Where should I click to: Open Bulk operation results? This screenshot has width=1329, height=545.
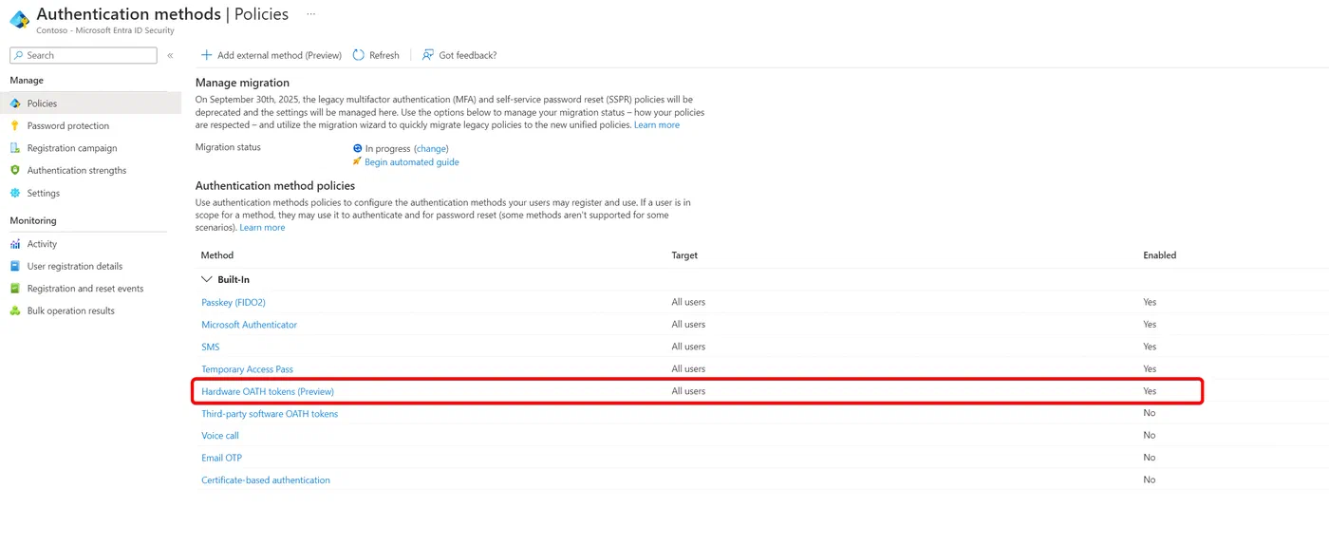pos(71,310)
